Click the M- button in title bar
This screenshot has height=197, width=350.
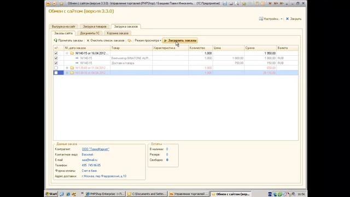point(282,3)
